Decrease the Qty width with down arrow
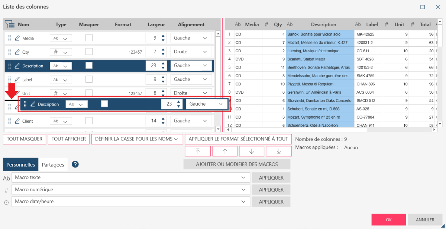 coord(163,54)
